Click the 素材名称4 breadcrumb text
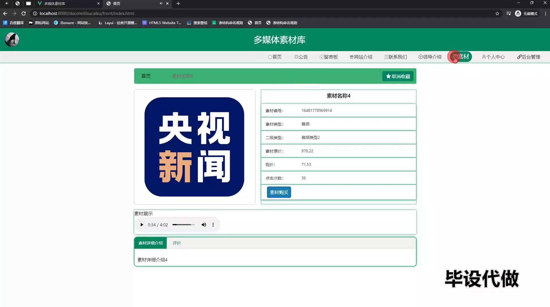Viewport: 550px width, 307px height. 182,76
